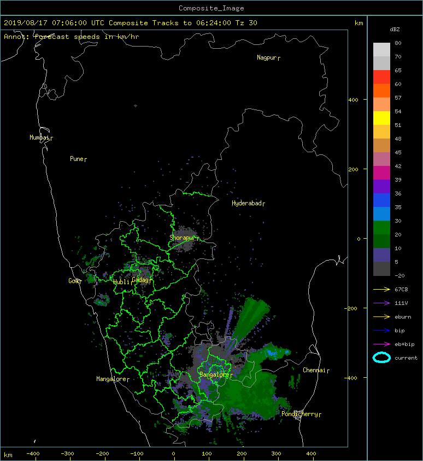Click the arrow icon next to eburn

point(381,317)
